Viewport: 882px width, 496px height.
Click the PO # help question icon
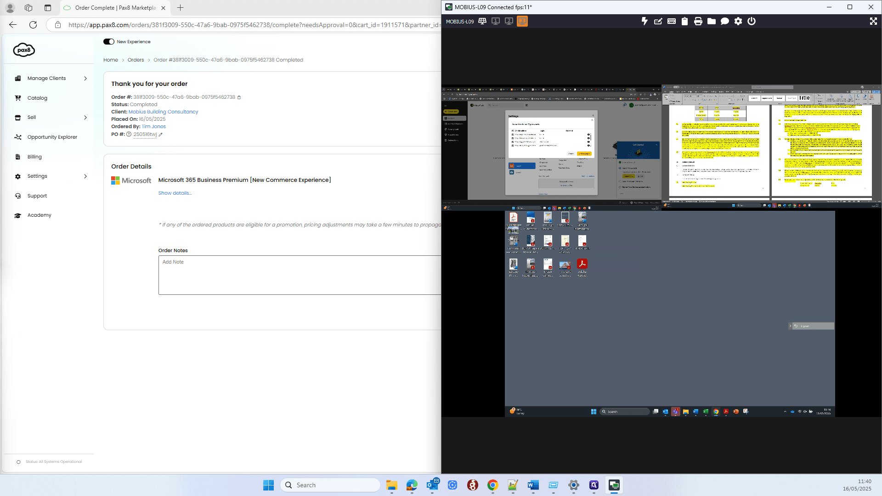129,135
